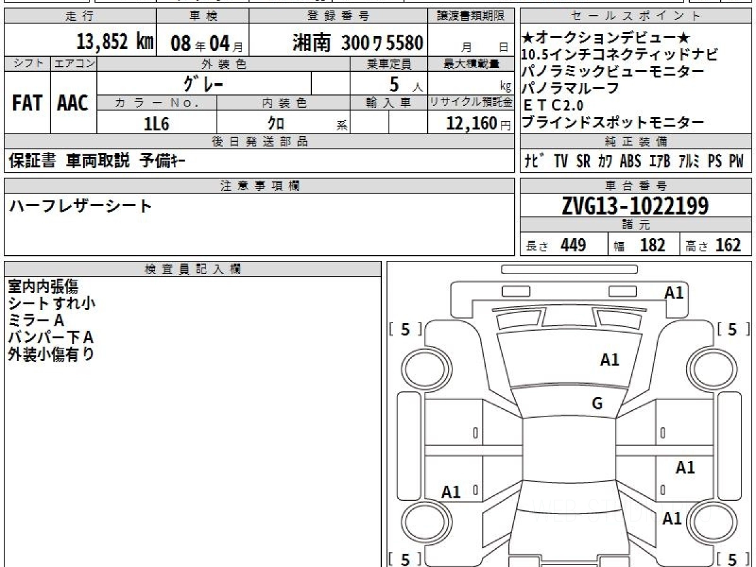756x567 pixels.
Task: Select inspector note バンパー下A
Action: click(x=50, y=338)
